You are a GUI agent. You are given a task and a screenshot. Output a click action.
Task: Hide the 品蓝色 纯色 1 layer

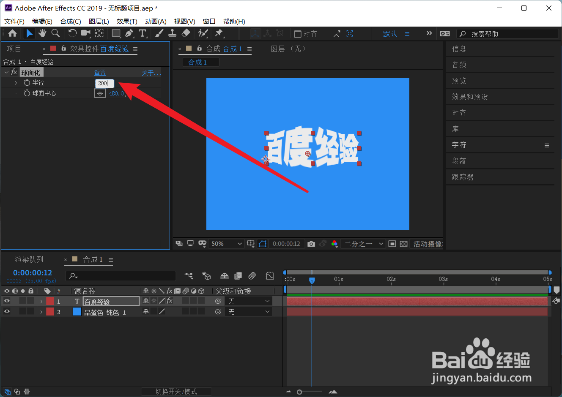click(x=7, y=312)
